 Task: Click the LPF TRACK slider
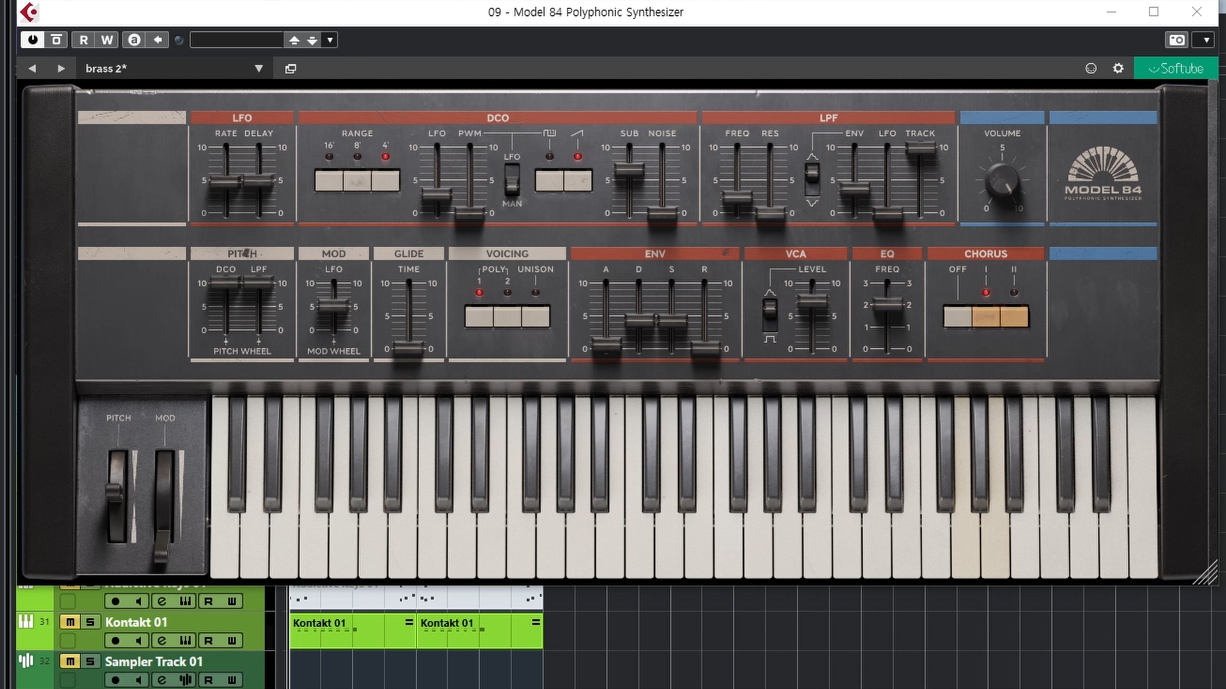[x=920, y=148]
